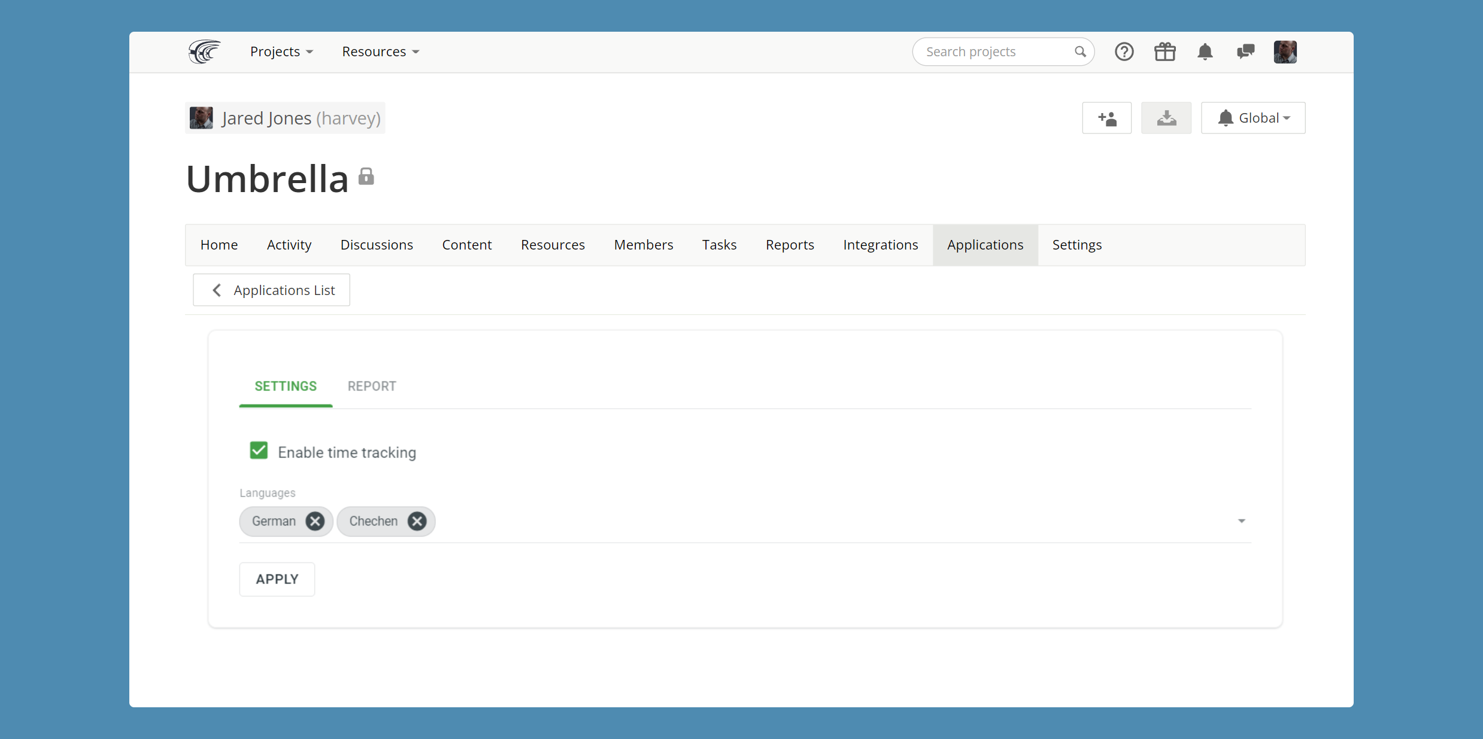Viewport: 1483px width, 739px height.
Task: Expand the Languages dropdown arrow
Action: coord(1241,521)
